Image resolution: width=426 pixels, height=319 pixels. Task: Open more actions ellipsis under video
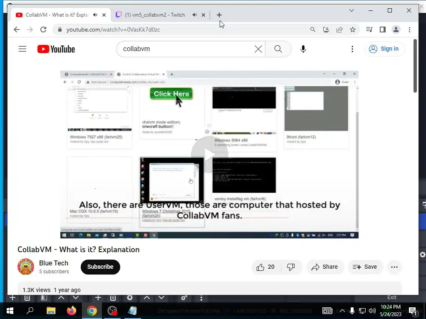pos(394,267)
